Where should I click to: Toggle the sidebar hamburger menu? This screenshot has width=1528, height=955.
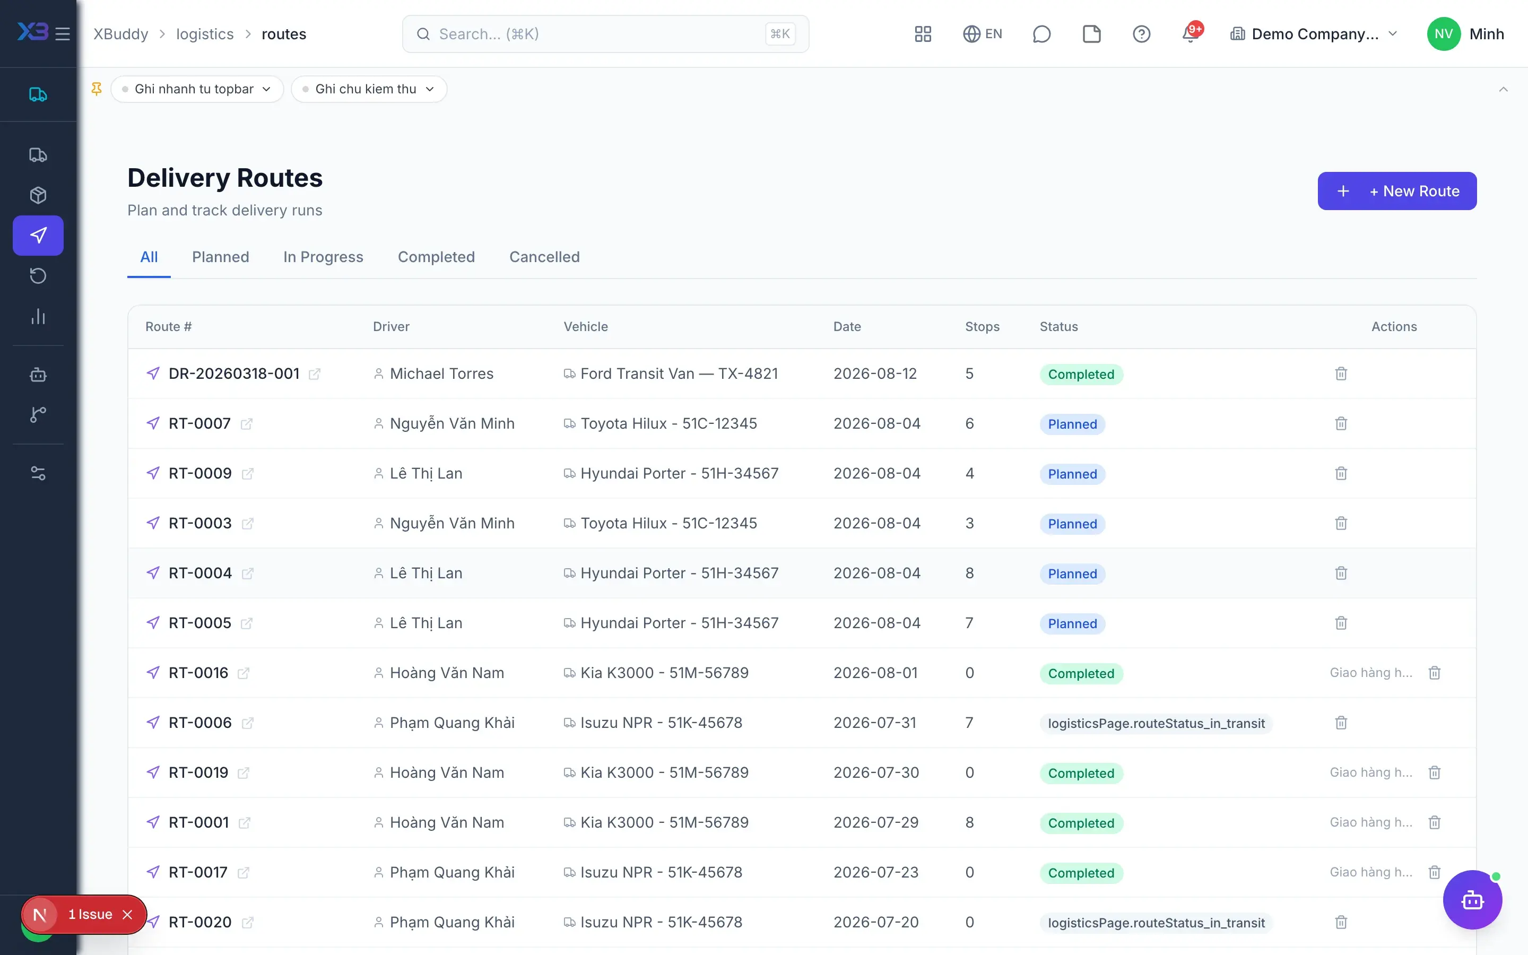pyautogui.click(x=63, y=33)
